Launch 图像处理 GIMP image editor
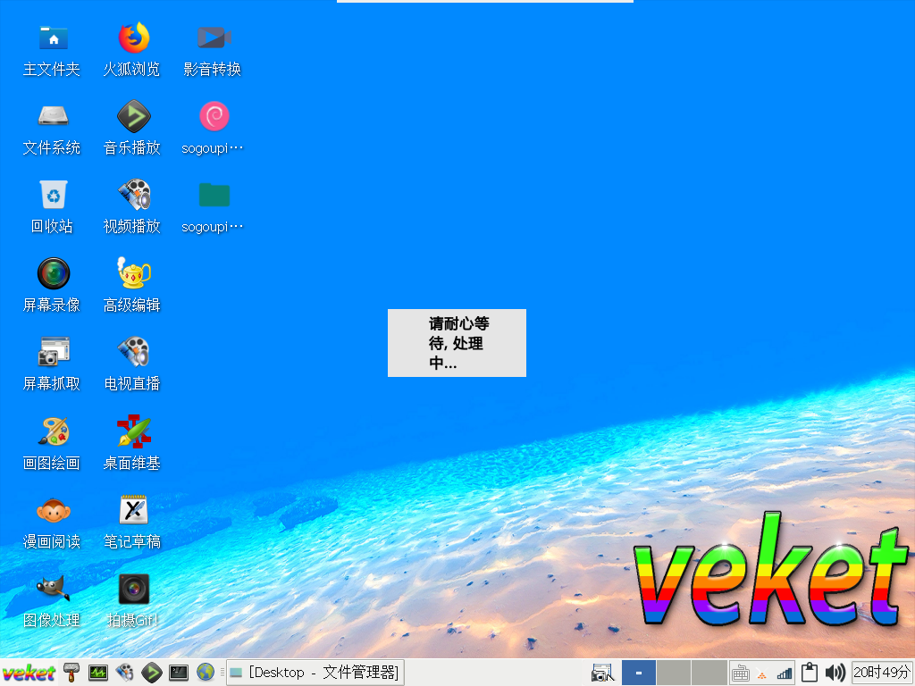The image size is (915, 686). [x=53, y=588]
